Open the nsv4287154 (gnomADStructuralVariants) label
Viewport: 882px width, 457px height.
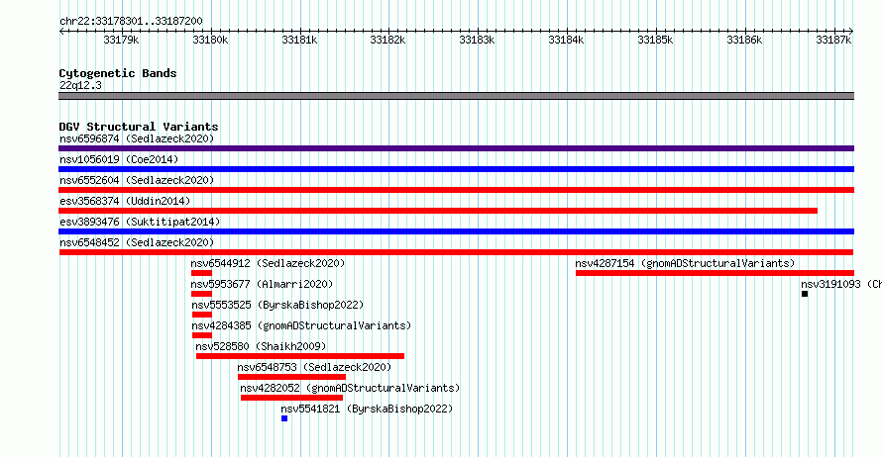685,263
